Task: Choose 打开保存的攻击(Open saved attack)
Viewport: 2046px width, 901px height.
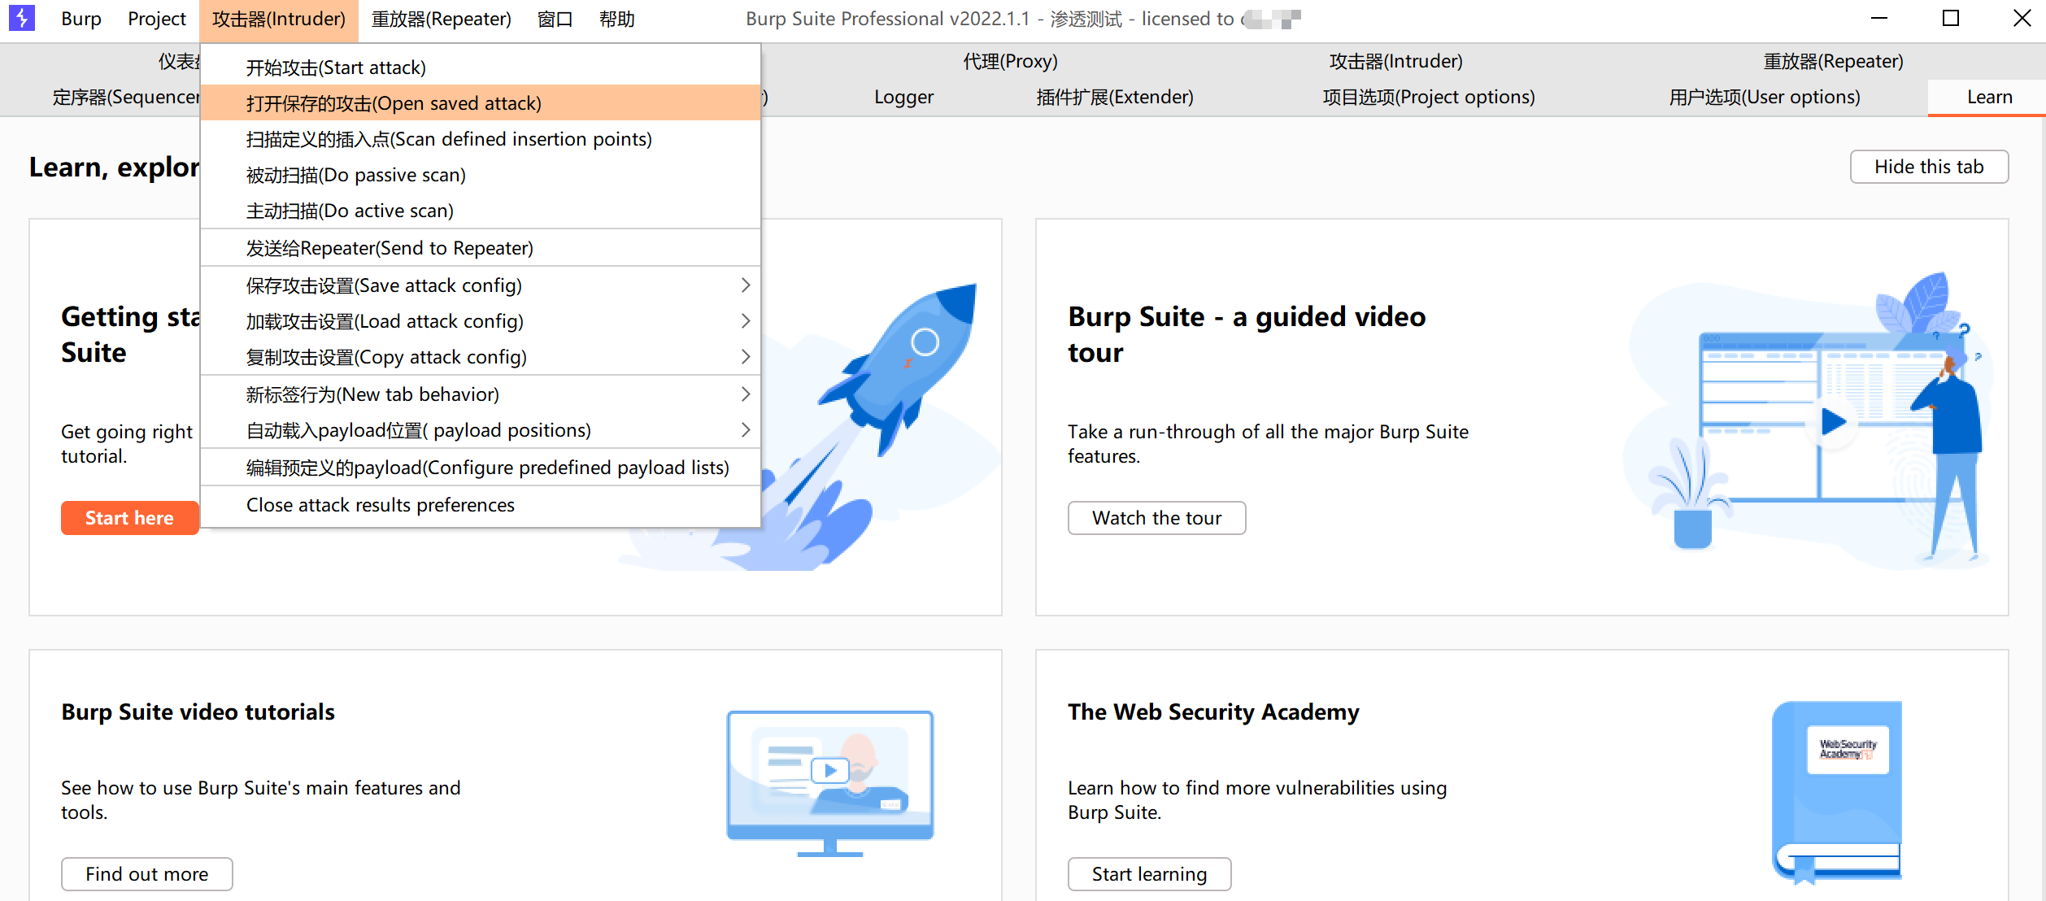Action: pyautogui.click(x=481, y=103)
